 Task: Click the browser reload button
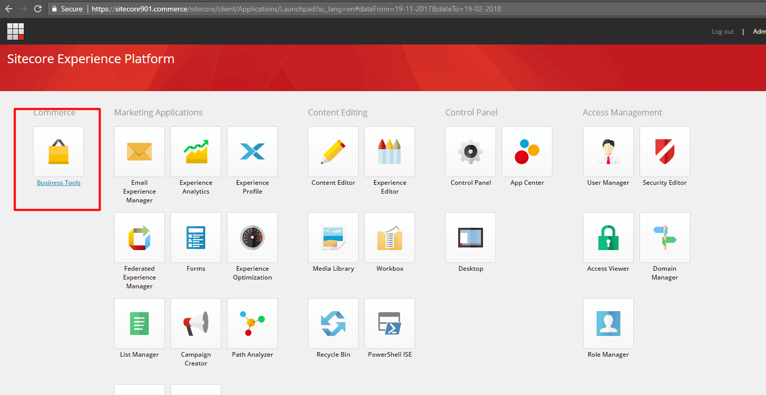[38, 9]
